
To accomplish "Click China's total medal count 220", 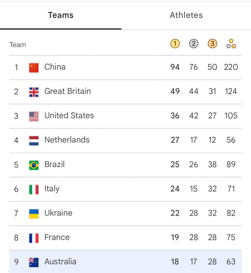I will click(231, 67).
